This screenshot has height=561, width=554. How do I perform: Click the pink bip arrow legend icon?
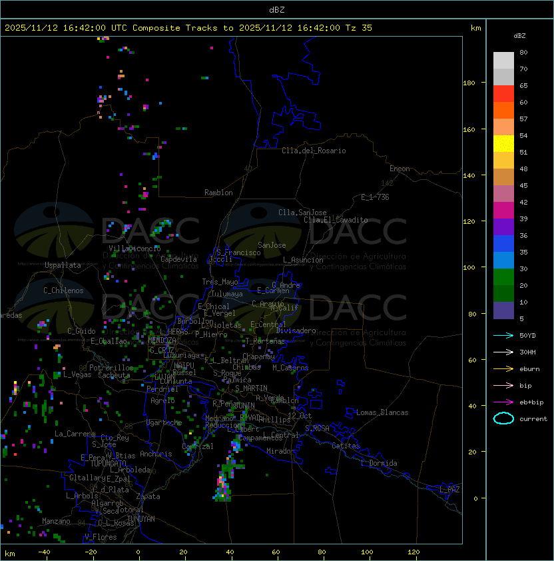503,385
